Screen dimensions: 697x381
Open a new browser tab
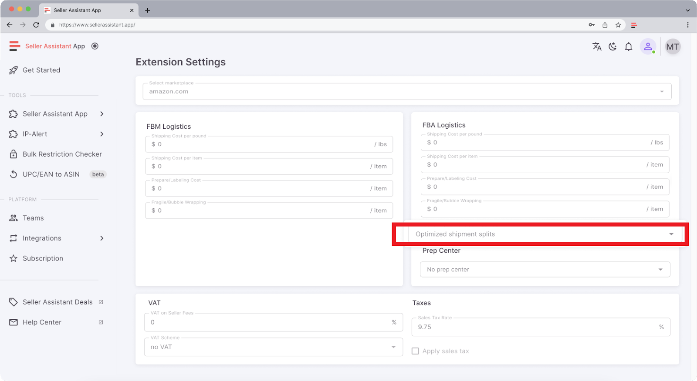148,10
